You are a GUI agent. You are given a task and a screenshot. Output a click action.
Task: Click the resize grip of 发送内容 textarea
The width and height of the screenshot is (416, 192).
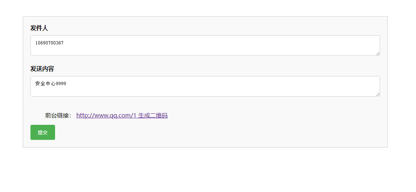point(378,94)
